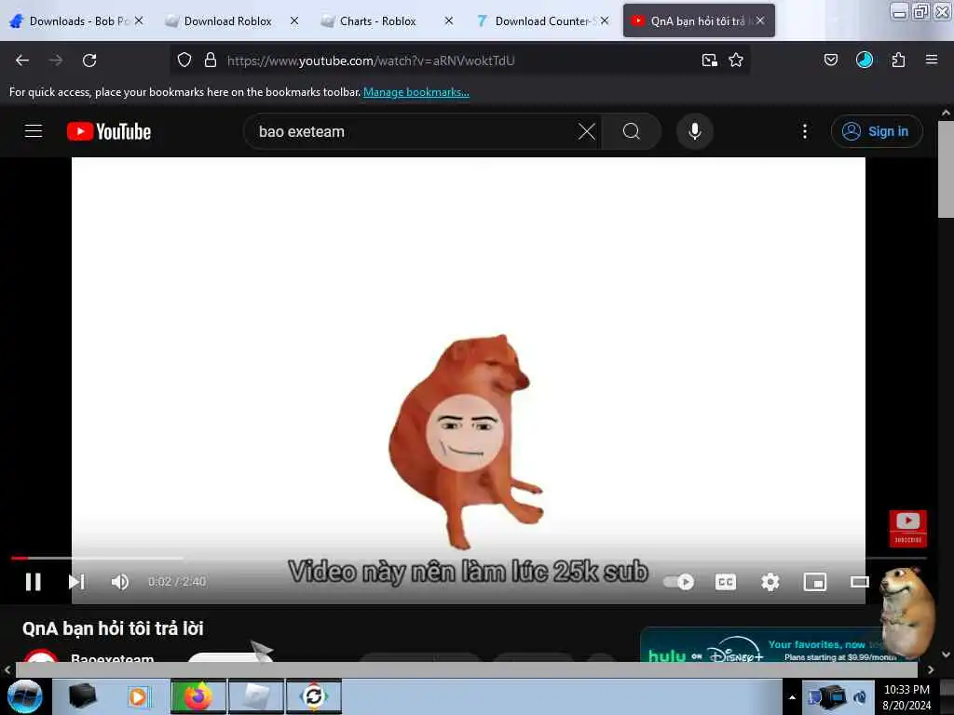Click the scroll right arrow
954x715 pixels.
931,669
